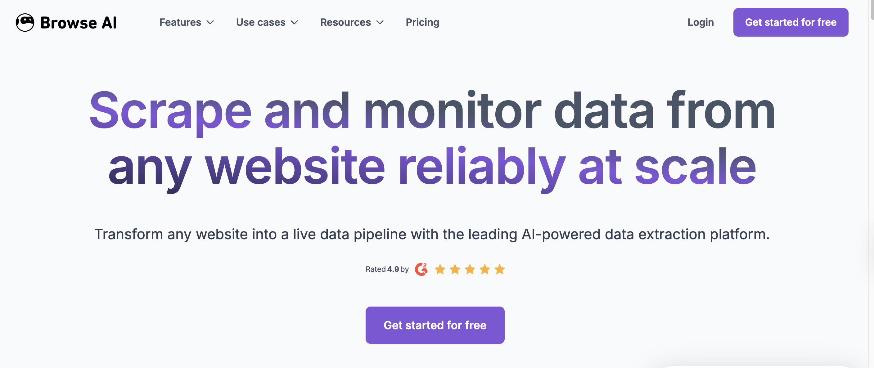This screenshot has height=368, width=874.
Task: Click the Browse AI wordmark text
Action: [x=79, y=23]
